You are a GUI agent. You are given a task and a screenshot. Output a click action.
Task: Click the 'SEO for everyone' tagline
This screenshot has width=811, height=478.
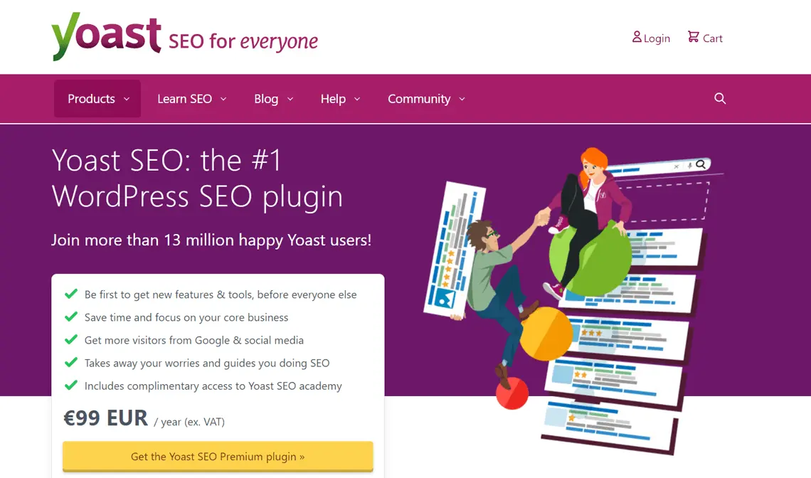pyautogui.click(x=243, y=41)
